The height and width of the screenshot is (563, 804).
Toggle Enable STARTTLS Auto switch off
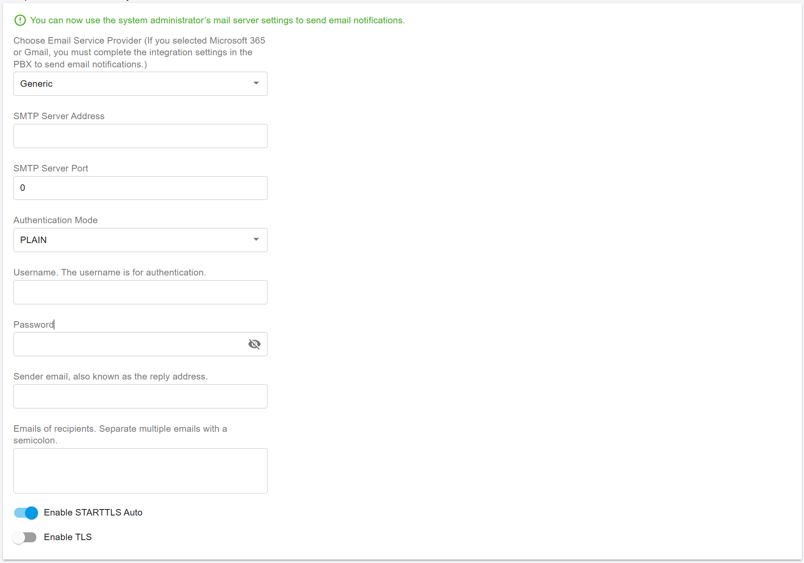click(x=25, y=513)
